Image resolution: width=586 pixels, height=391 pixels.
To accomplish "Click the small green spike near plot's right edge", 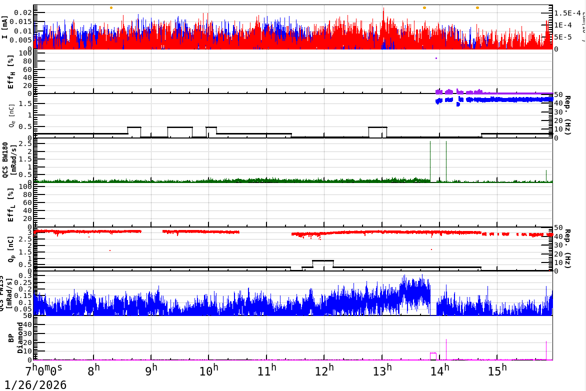I will point(546,176).
